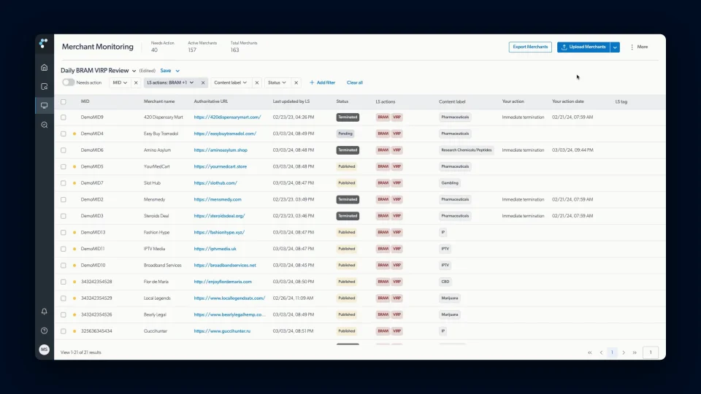
Task: Select the monitor icon in sidebar
Action: 45,106
